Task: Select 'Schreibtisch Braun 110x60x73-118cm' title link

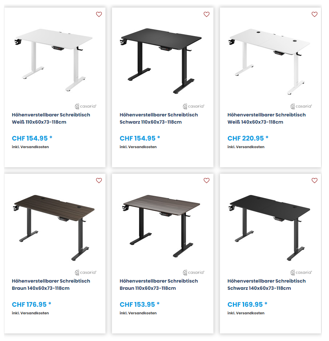Action: click(x=159, y=284)
